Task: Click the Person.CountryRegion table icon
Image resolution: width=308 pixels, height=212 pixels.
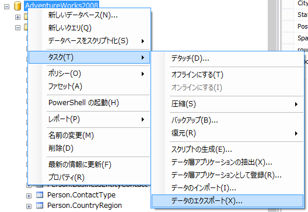Action: click(40, 206)
